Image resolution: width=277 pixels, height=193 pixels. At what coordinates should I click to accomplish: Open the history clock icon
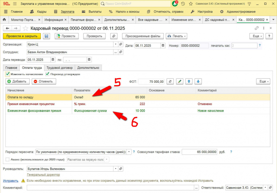(183, 4)
